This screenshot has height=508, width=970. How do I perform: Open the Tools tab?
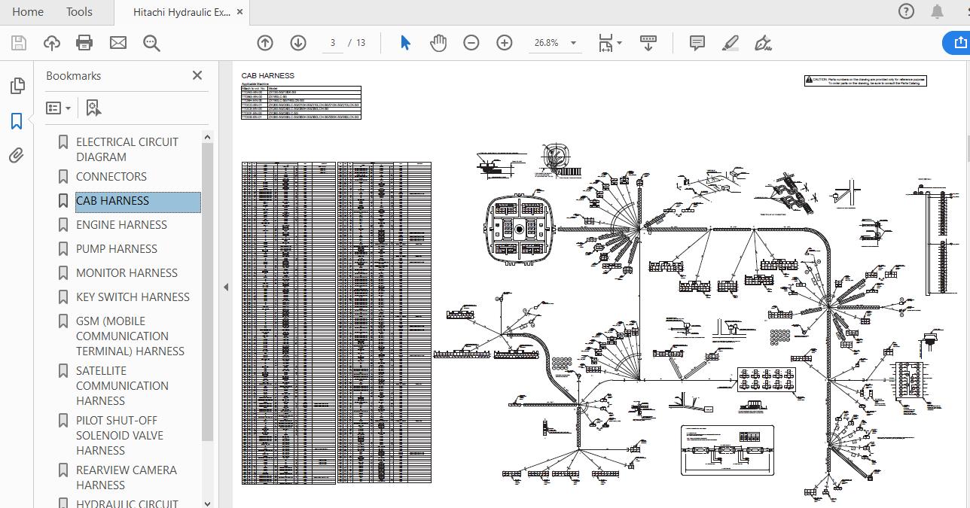79,11
